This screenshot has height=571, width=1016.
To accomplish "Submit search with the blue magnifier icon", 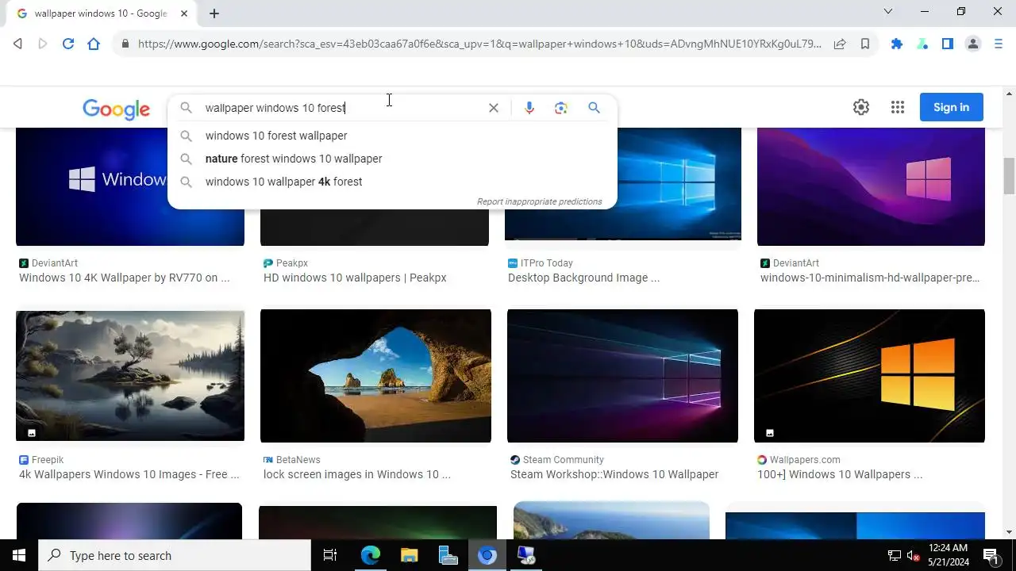I will (x=594, y=108).
